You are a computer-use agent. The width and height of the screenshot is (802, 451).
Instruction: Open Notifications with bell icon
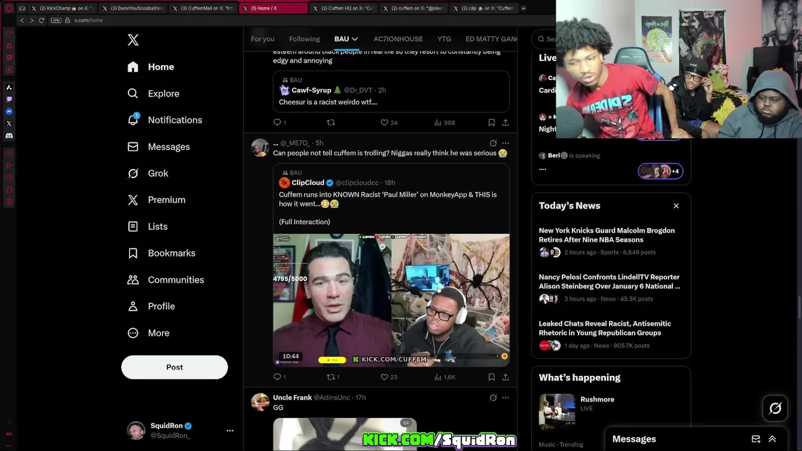click(x=165, y=120)
